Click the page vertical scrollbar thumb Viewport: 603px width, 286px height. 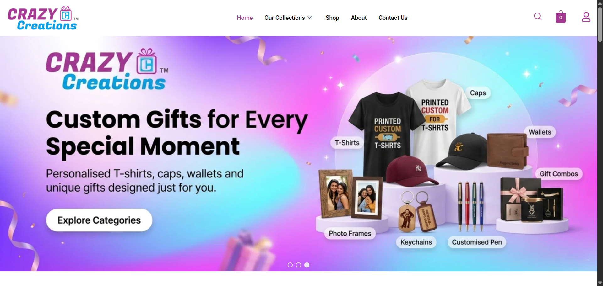pos(600,24)
